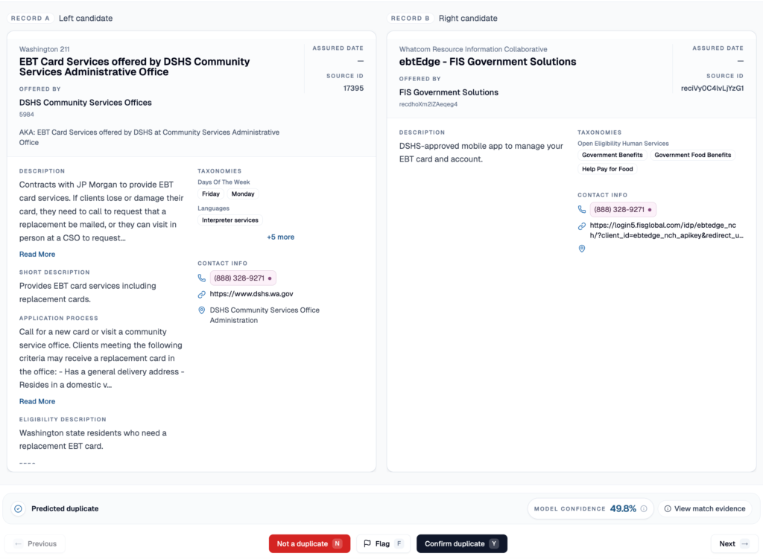This screenshot has width=763, height=559.
Task: Click the Open Eligibility Human Services taxonomy label
Action: (623, 144)
